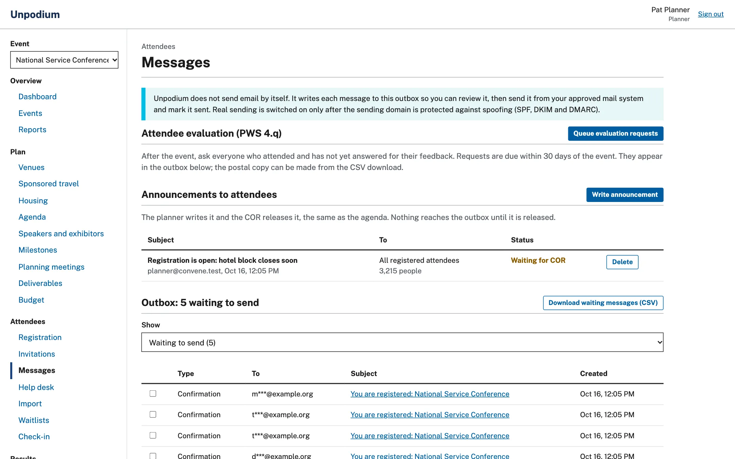Open the Housing page
735x459 pixels.
point(33,201)
